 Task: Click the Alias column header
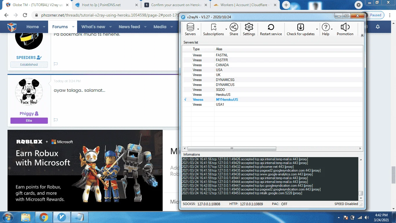pyautogui.click(x=288, y=49)
